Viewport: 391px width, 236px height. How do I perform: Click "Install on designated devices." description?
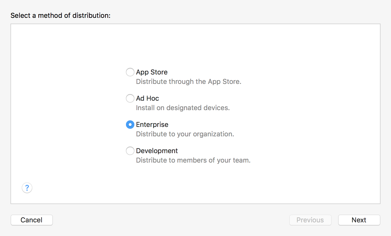(x=183, y=108)
